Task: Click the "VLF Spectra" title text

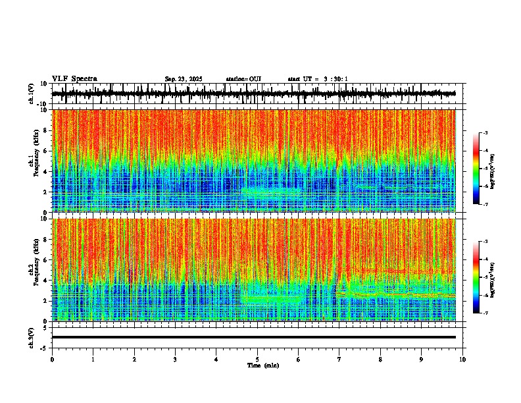Action: tap(74, 79)
